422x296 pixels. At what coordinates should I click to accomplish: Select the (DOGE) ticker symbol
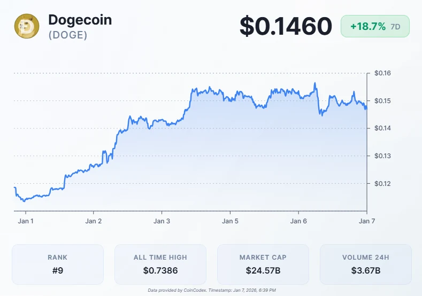[68, 35]
